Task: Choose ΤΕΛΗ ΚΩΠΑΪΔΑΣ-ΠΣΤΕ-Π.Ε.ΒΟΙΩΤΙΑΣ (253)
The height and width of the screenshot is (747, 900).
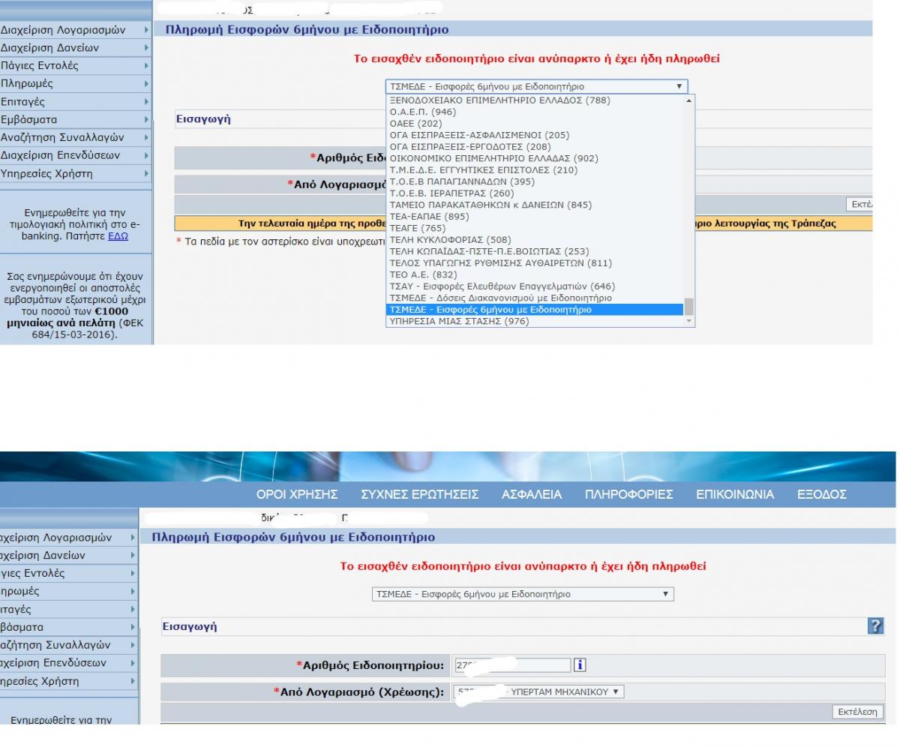Action: pos(535,251)
